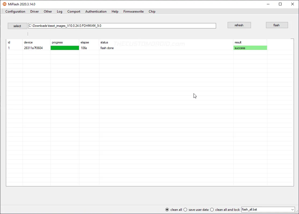Viewport: 299px width, 214px height.
Task: Click the green progress bar of device 1
Action: pyautogui.click(x=64, y=48)
